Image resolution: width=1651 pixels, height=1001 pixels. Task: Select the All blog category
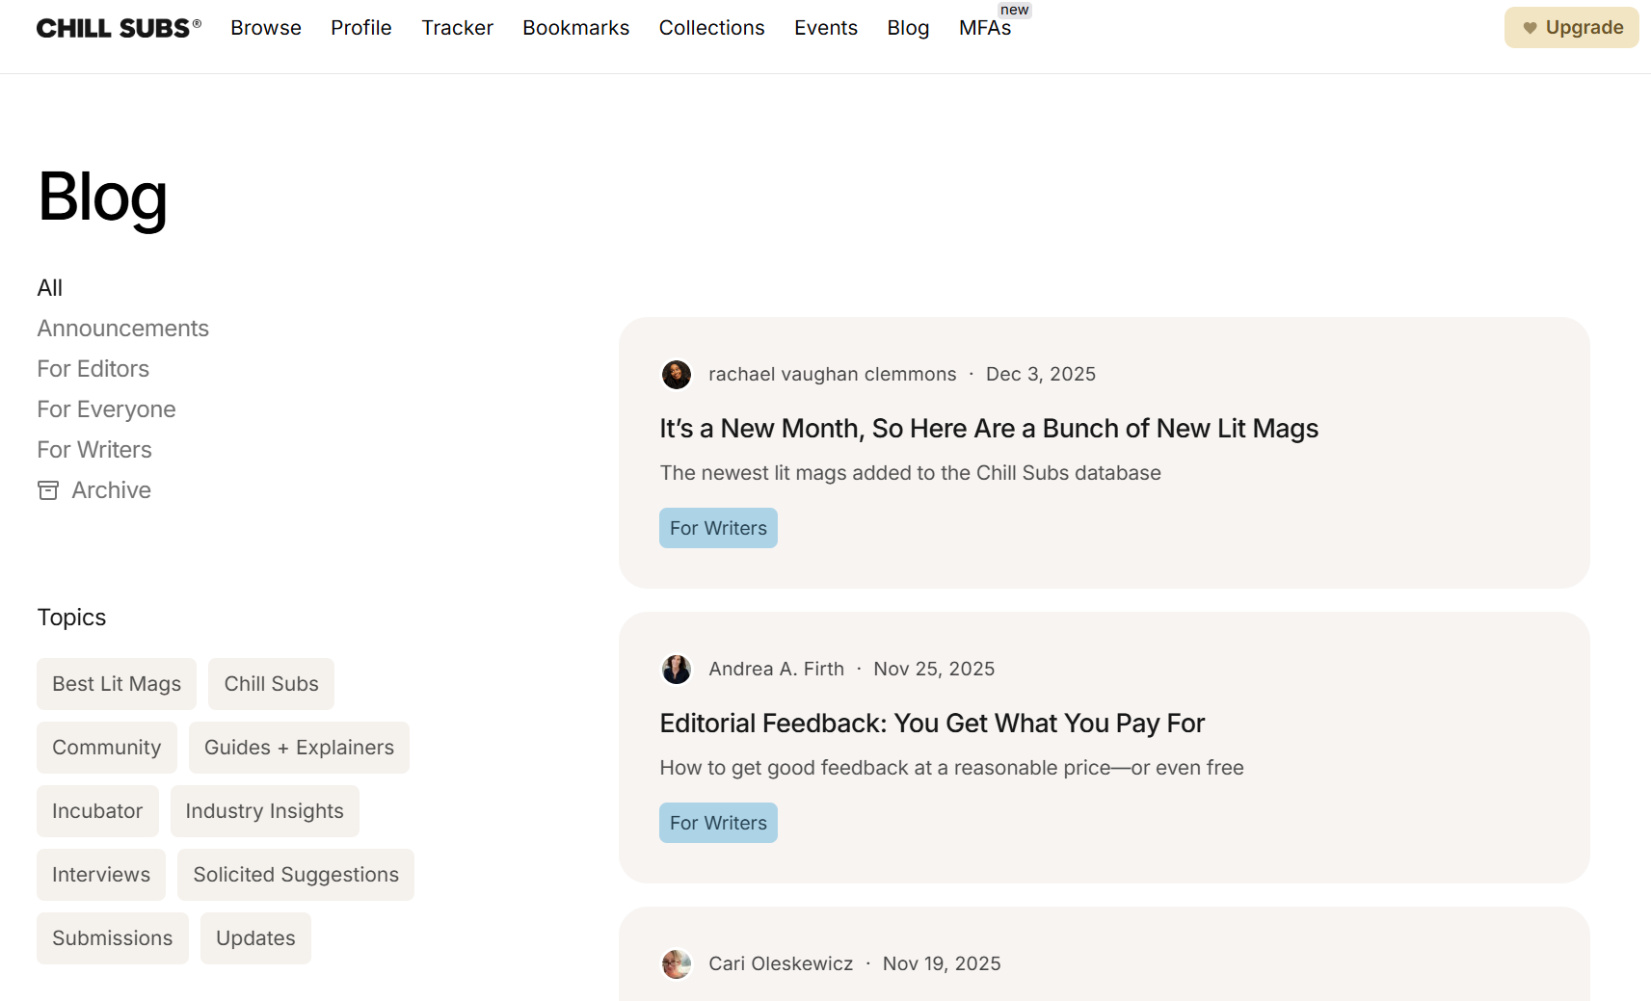tap(50, 288)
